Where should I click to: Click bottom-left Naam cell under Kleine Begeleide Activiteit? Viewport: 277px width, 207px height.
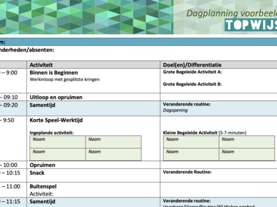point(191,154)
